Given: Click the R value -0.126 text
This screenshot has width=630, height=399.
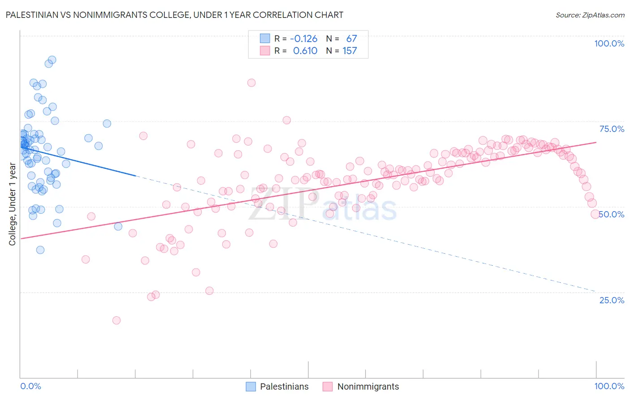Looking at the screenshot, I should coord(304,38).
